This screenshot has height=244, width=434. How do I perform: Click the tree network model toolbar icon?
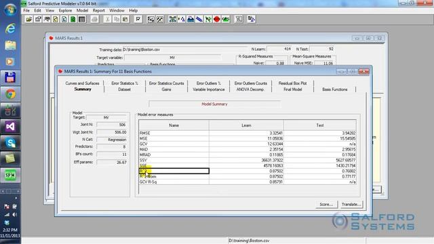click(x=173, y=19)
